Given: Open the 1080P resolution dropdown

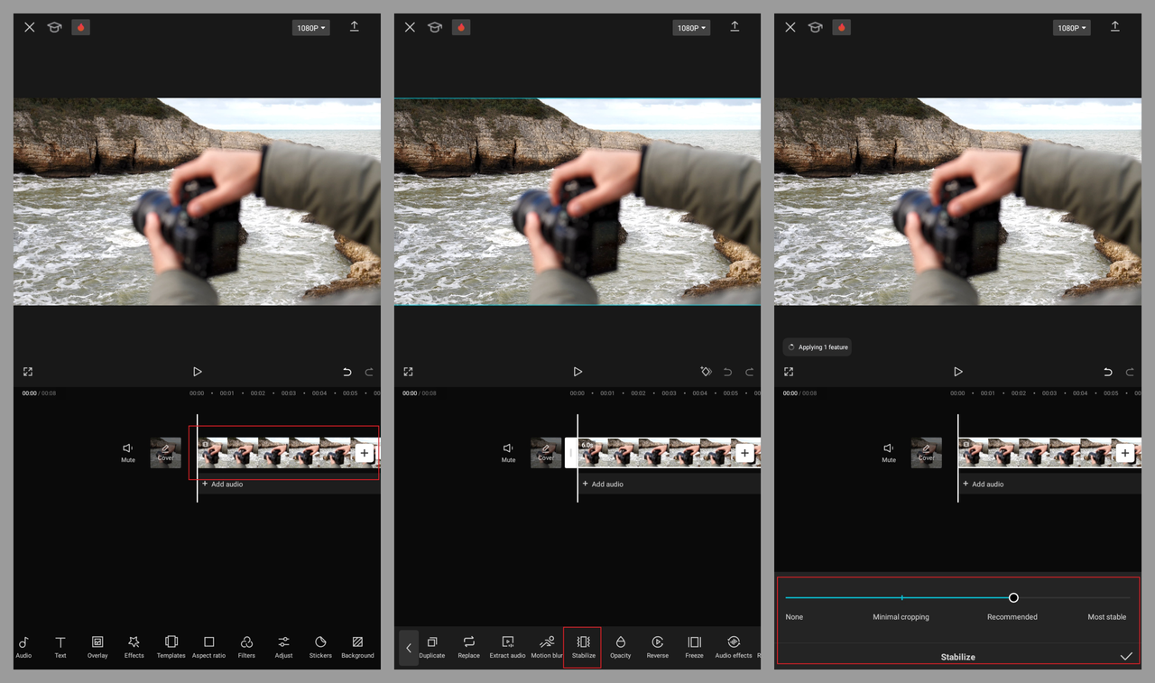Looking at the screenshot, I should 310,27.
